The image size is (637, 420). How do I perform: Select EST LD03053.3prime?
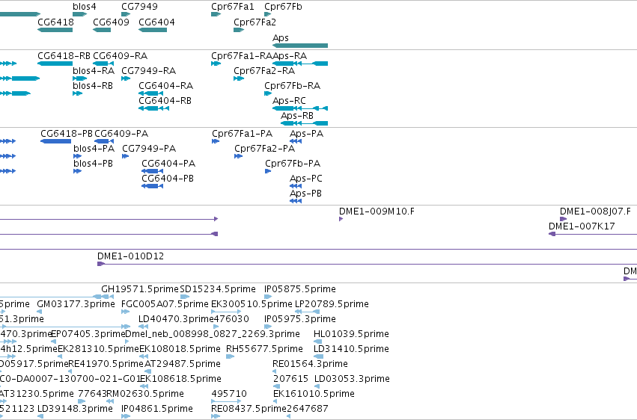point(352,379)
